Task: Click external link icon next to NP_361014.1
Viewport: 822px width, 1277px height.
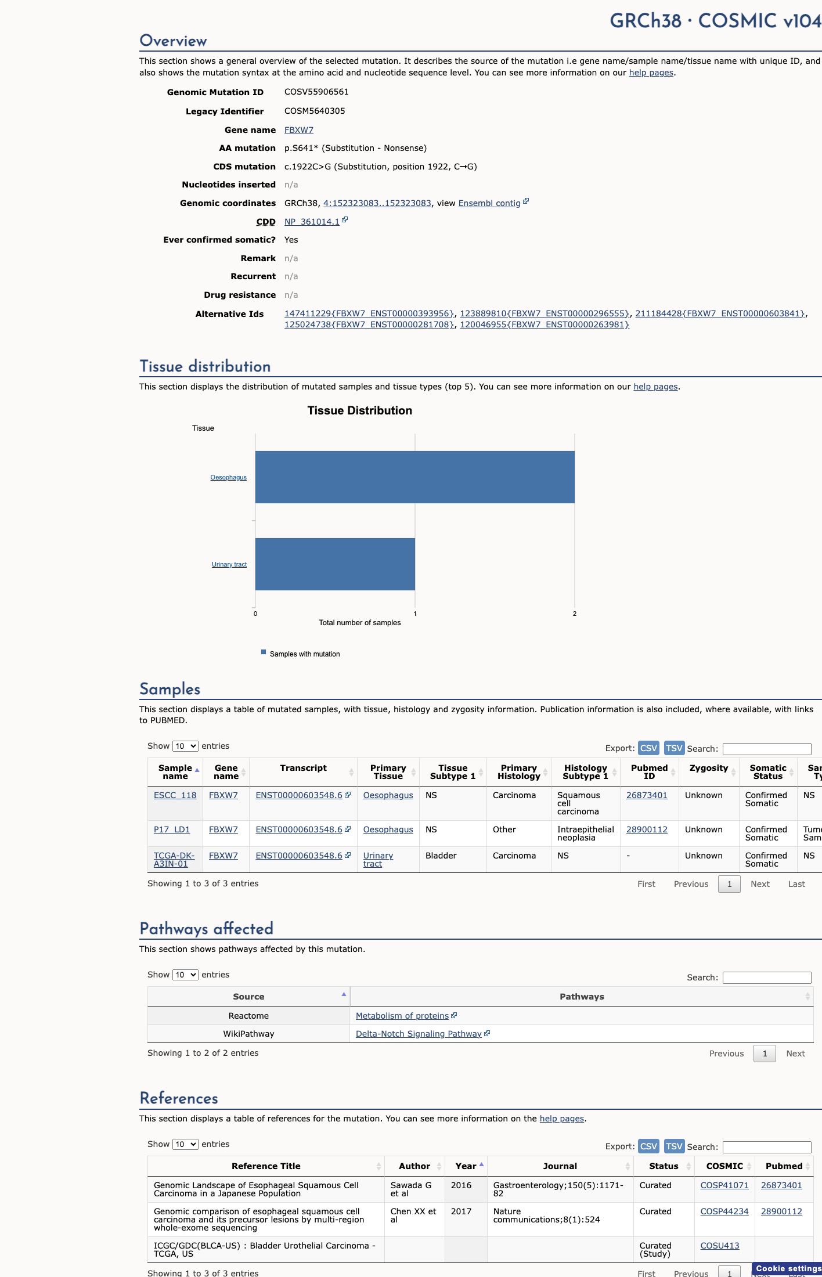Action: click(x=345, y=220)
